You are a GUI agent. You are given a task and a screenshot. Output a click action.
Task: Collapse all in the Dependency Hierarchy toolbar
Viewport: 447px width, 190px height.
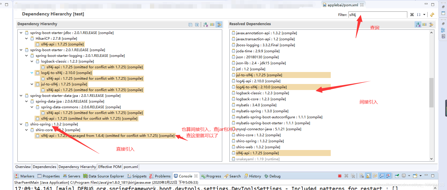(x=191, y=25)
